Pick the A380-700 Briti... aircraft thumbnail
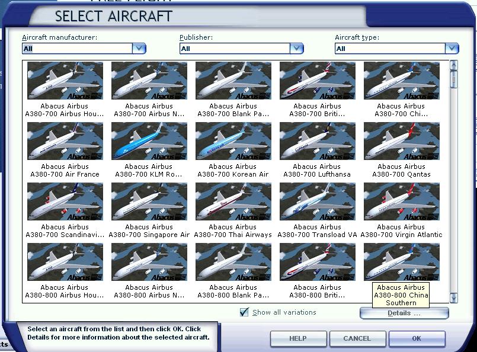This screenshot has height=352, width=477. 318,81
